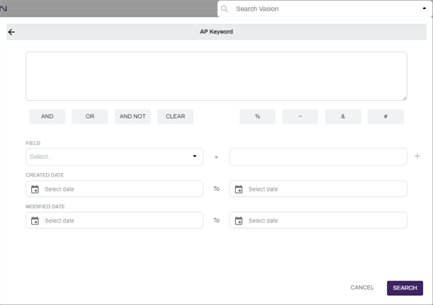Pick Created Date end Select date field
The width and height of the screenshot is (433, 305).
pos(318,189)
